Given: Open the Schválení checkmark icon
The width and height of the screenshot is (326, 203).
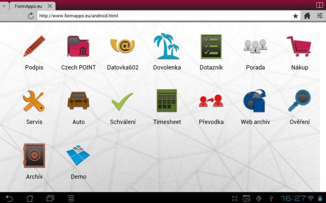Looking at the screenshot, I should 122,101.
